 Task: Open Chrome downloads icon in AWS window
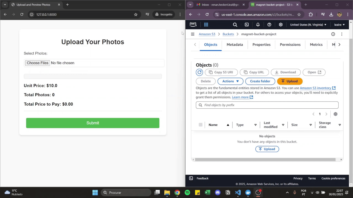point(331,14)
